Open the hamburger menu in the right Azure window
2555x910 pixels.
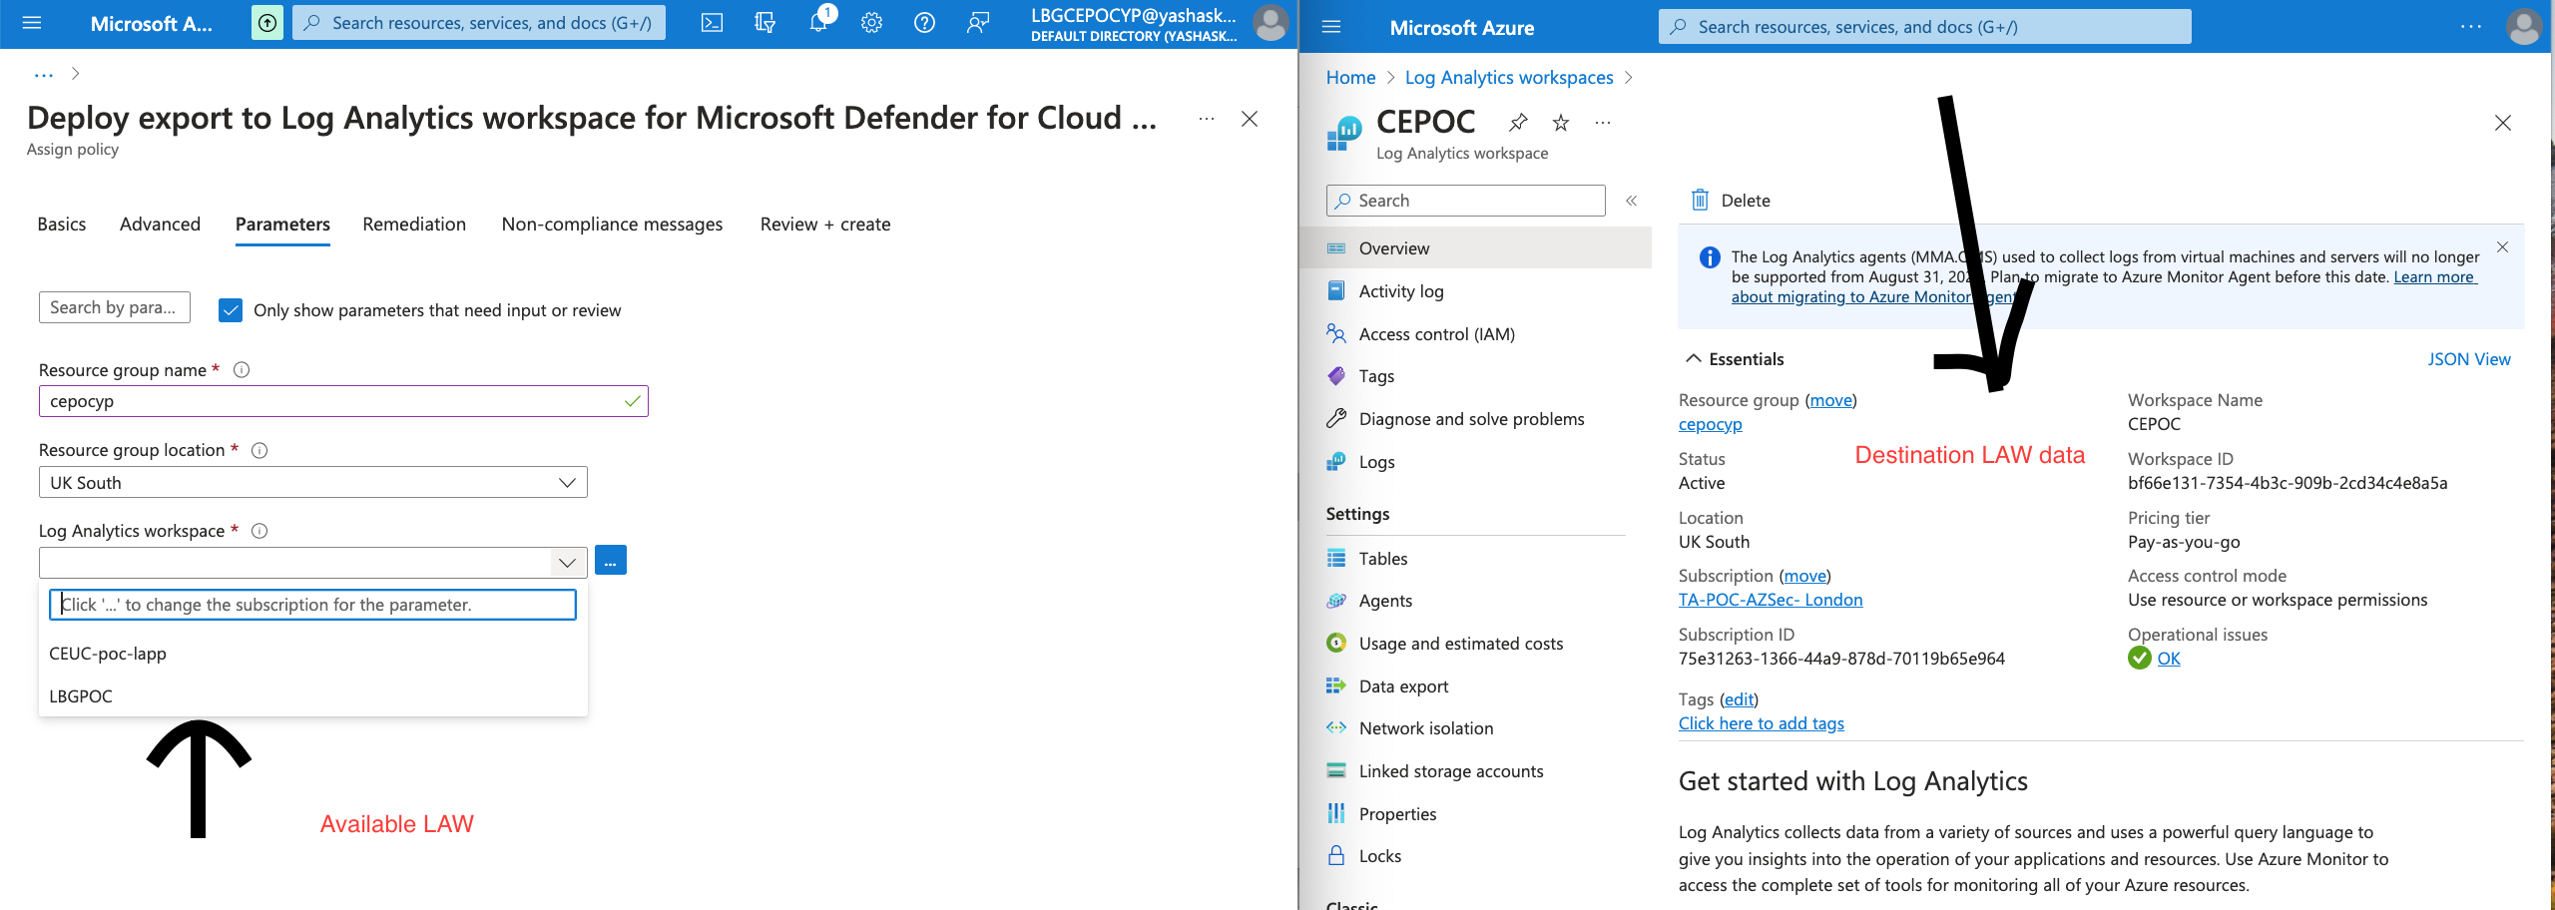tap(1331, 27)
